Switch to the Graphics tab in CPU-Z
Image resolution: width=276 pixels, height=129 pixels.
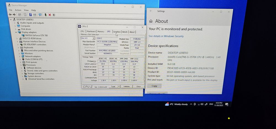tap(117, 32)
